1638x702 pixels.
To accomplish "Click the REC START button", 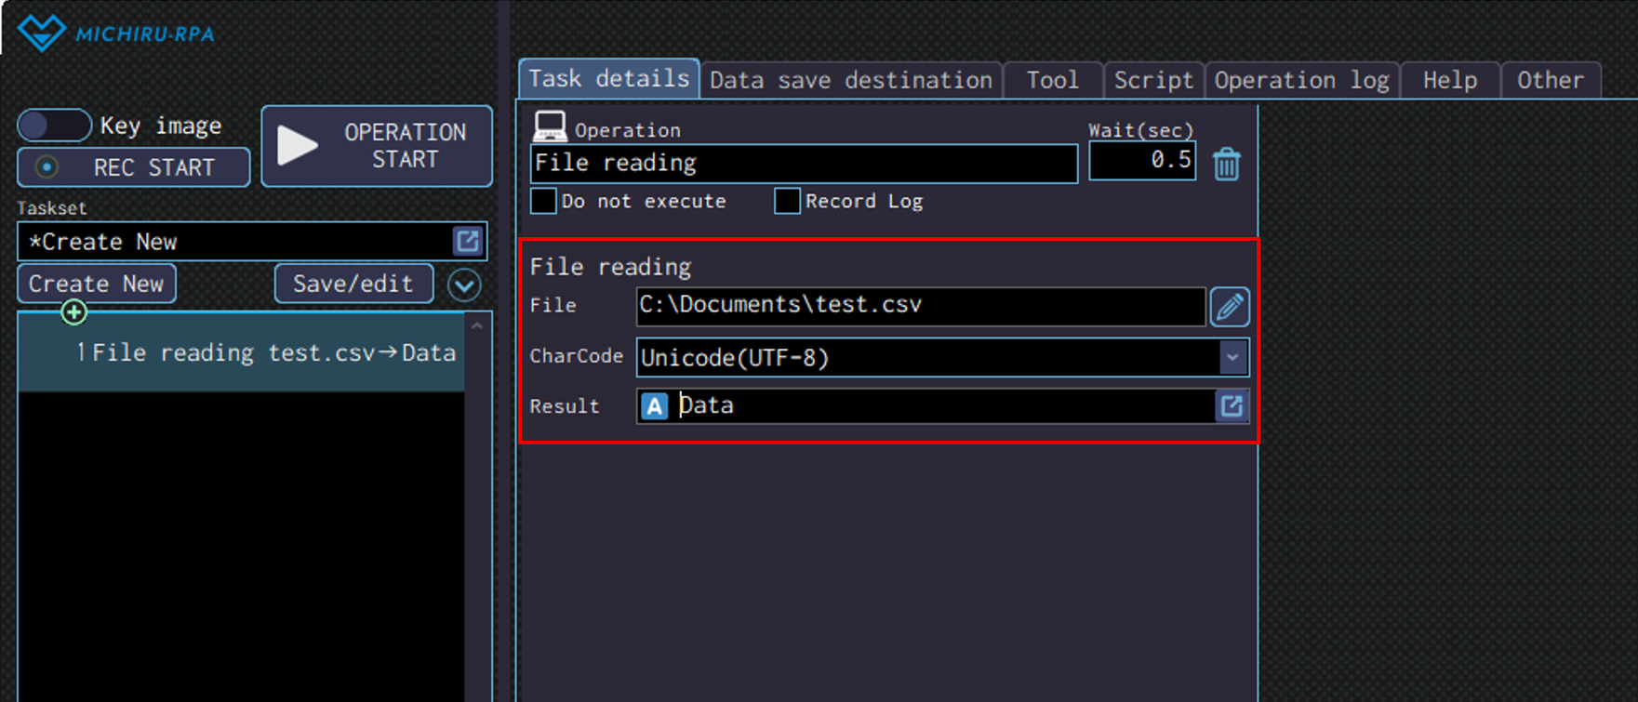I will [134, 167].
